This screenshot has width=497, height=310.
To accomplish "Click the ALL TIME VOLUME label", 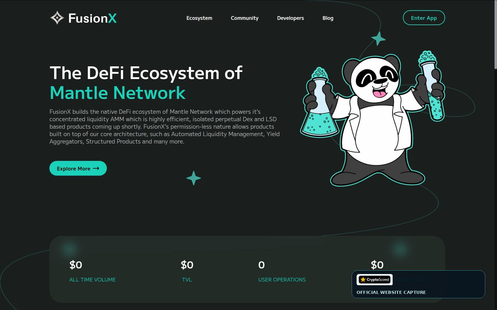I will pos(92,280).
